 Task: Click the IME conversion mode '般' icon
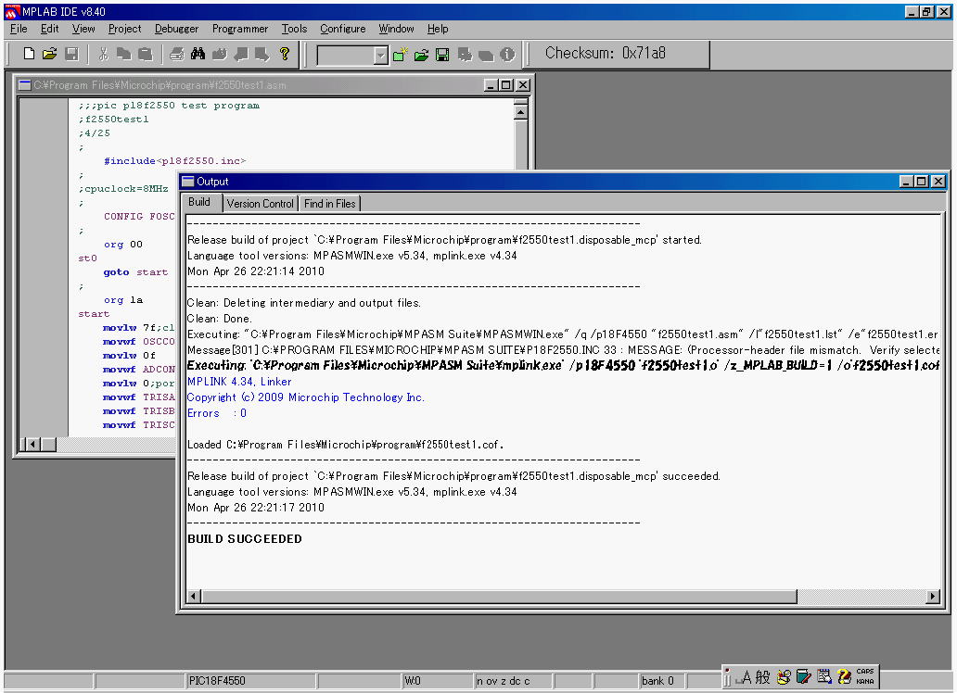(x=763, y=677)
